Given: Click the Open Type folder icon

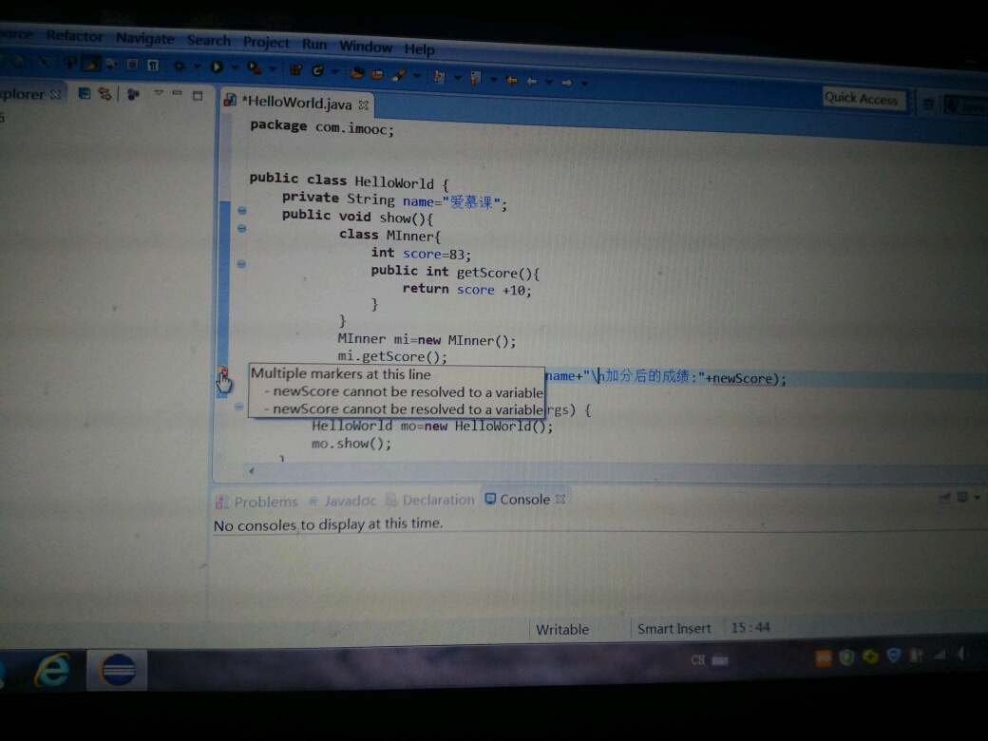Looking at the screenshot, I should pyautogui.click(x=357, y=73).
